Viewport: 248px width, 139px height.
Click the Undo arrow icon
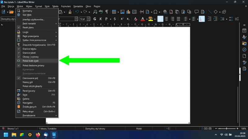coord(77,12)
